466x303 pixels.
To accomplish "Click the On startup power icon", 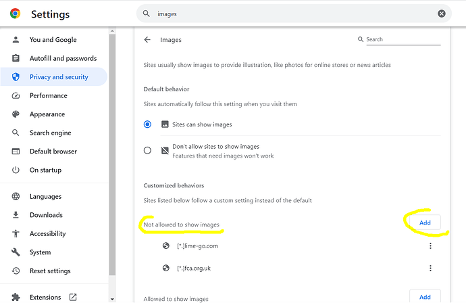I will (16, 170).
